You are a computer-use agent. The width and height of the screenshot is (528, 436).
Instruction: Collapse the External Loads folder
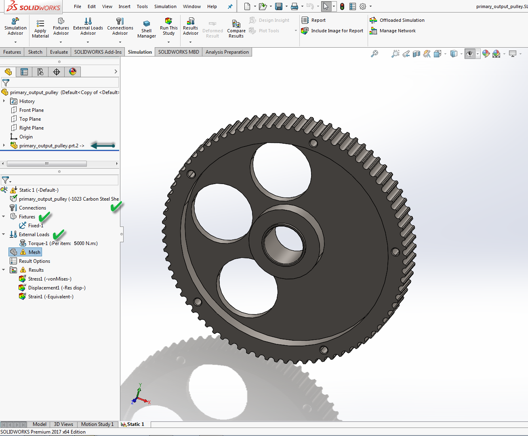point(4,234)
